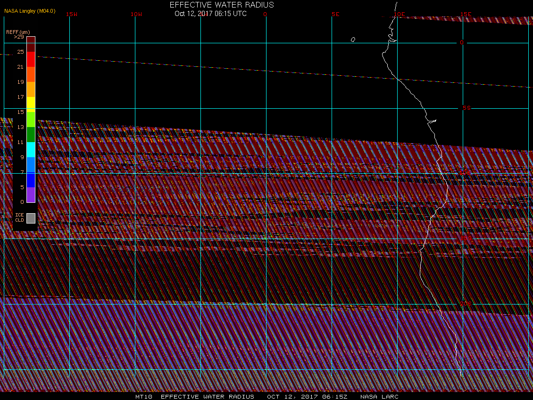Screen dimensions: 533x400
Task: Select the "10W" longitude label
Action: pos(136,14)
